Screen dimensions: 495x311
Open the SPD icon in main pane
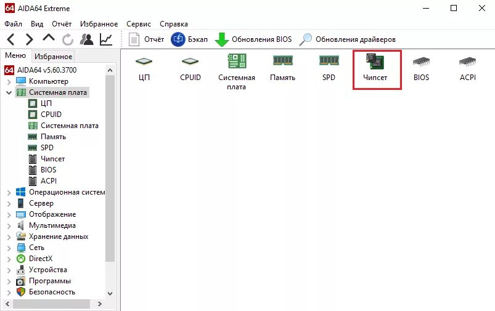tap(329, 69)
